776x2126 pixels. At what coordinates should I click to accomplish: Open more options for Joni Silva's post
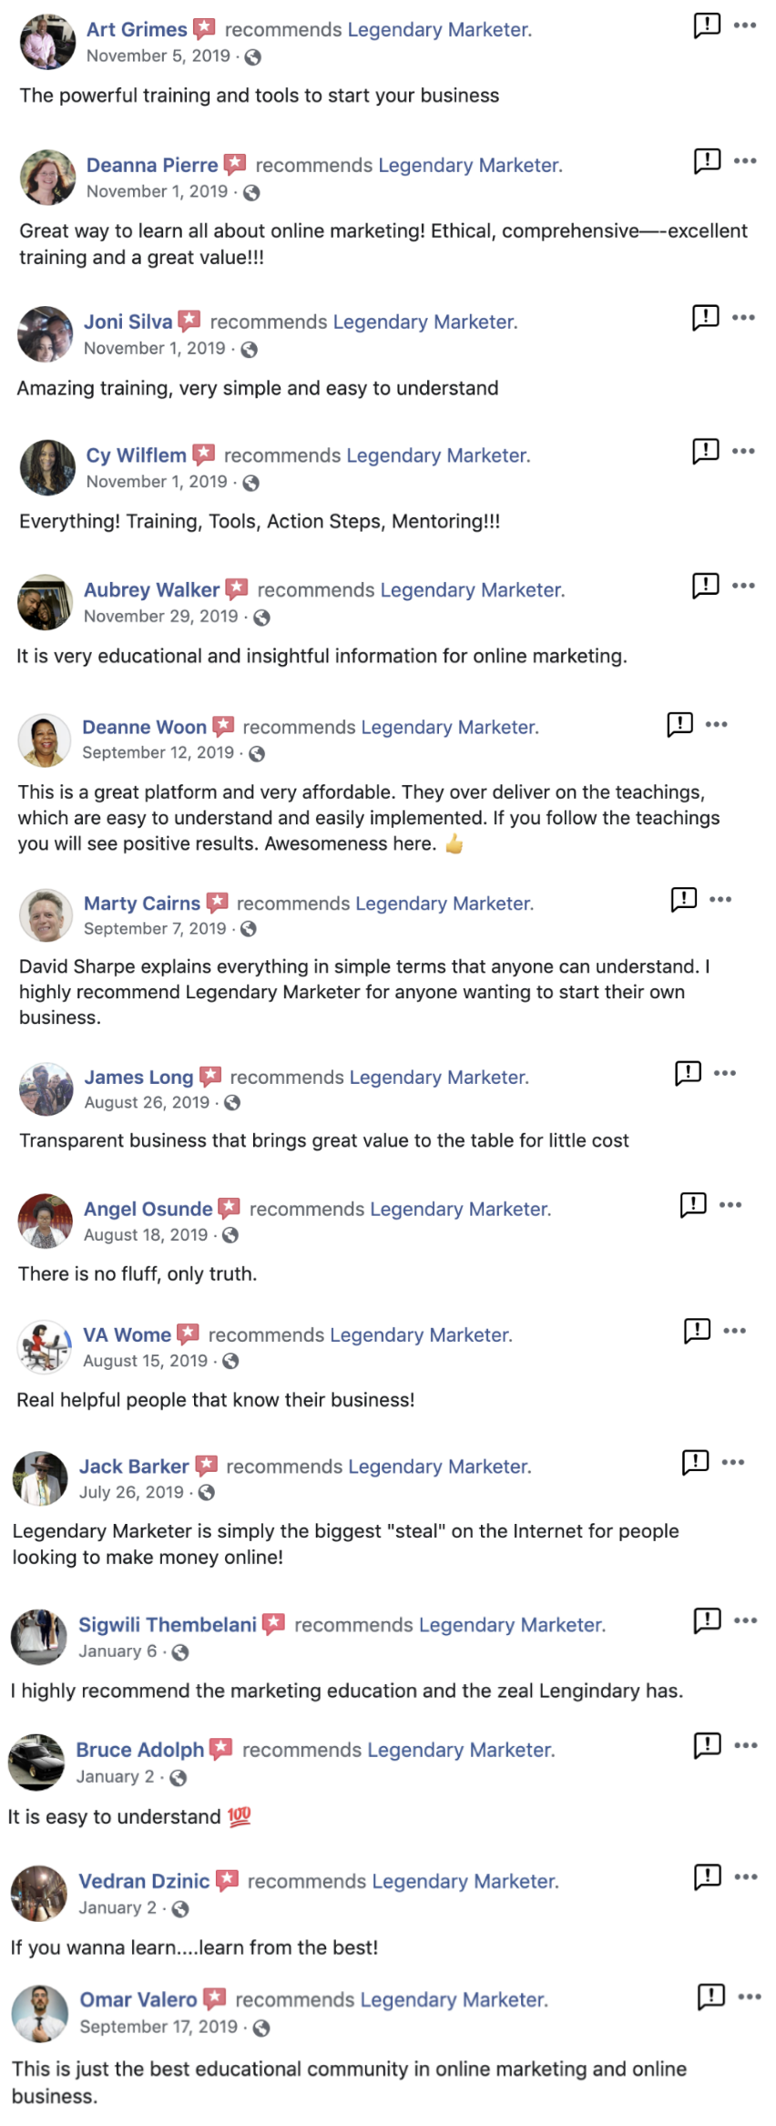743,318
